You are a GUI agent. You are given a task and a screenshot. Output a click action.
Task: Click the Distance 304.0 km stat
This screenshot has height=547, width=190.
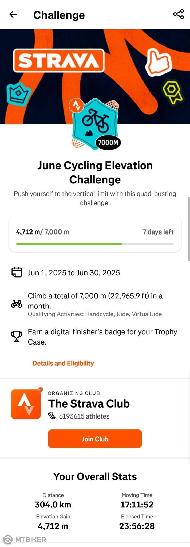tap(53, 501)
